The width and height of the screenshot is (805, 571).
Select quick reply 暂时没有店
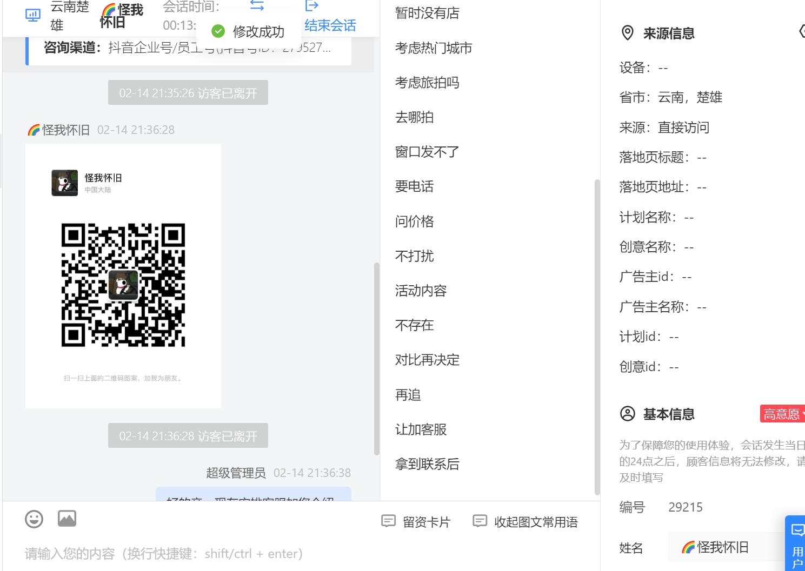point(427,13)
